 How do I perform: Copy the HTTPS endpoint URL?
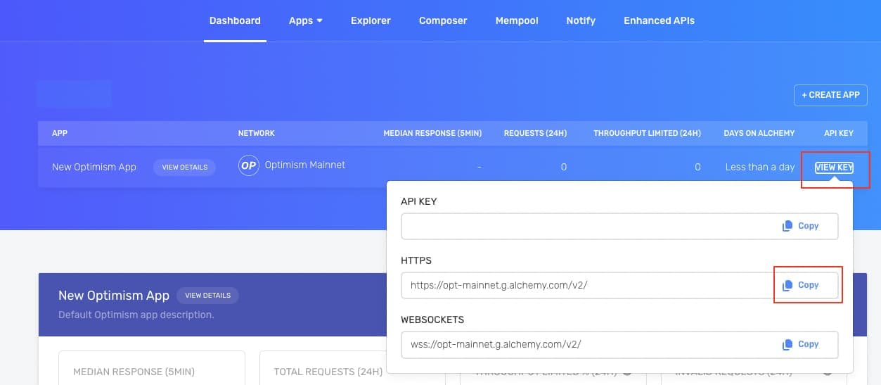pyautogui.click(x=801, y=285)
